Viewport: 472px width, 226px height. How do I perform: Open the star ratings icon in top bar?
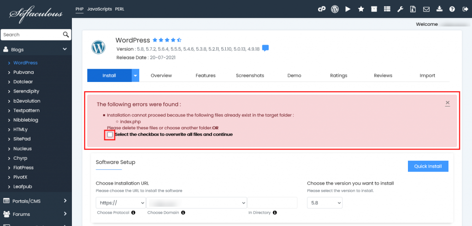click(361, 9)
